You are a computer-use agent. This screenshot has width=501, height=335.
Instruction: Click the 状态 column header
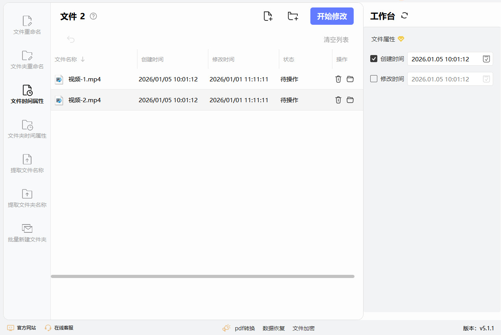[x=289, y=59]
